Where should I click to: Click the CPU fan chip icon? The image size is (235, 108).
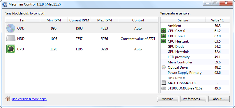[x=11, y=49]
